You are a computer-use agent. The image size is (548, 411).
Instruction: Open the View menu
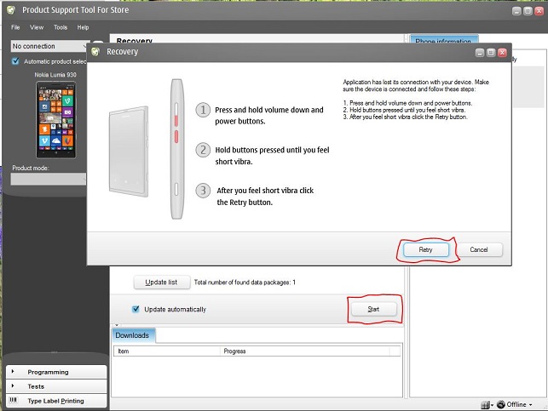coord(37,27)
